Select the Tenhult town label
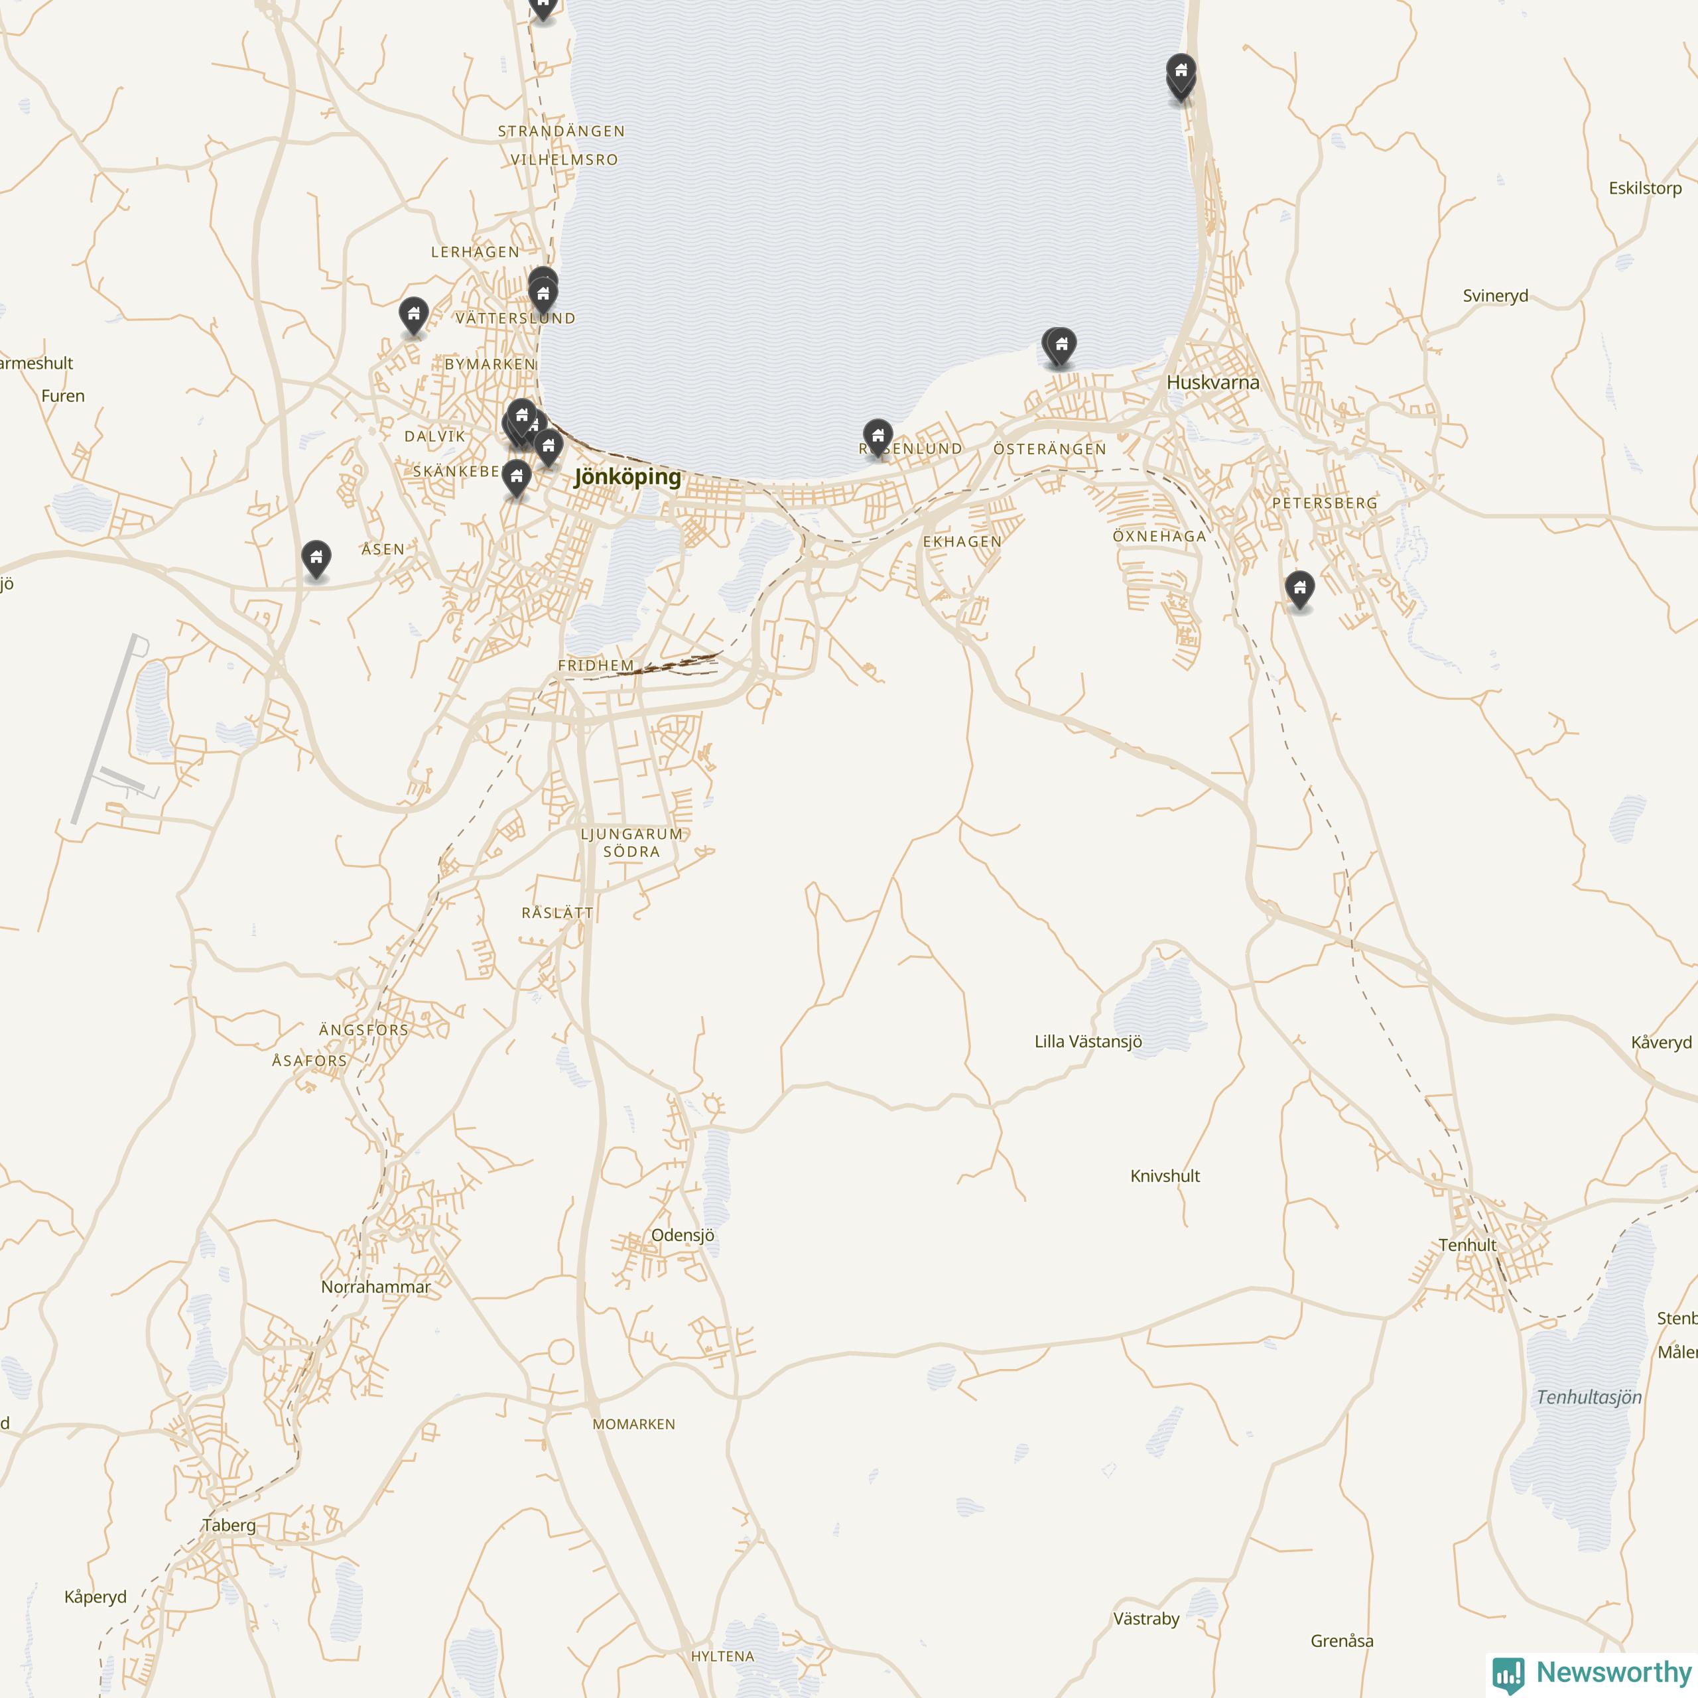This screenshot has width=1698, height=1698. click(x=1467, y=1246)
